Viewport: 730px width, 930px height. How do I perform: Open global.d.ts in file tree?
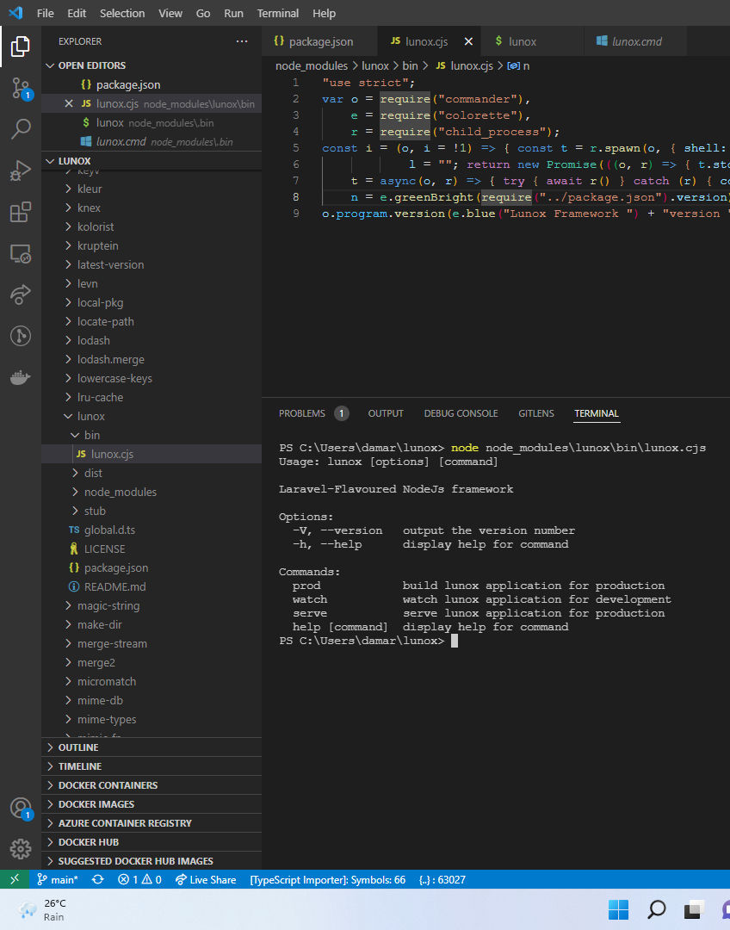(x=152, y=530)
